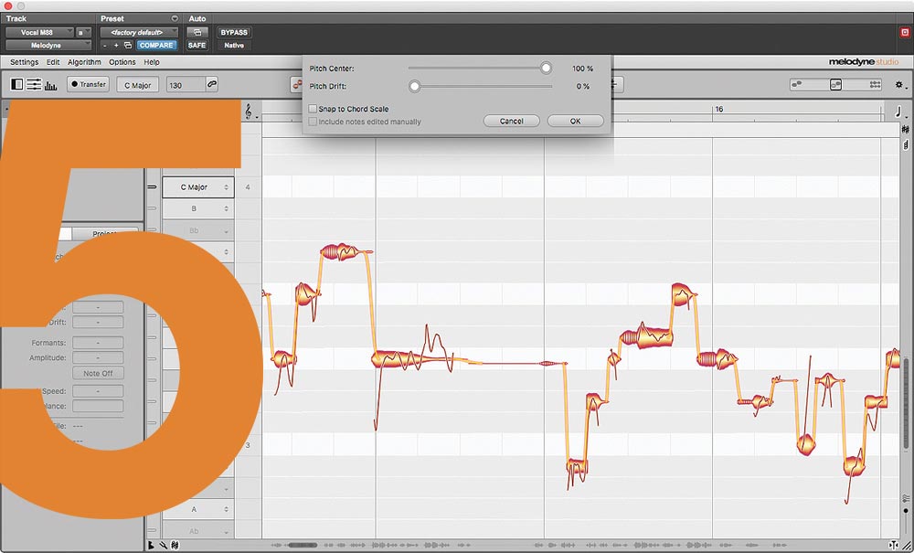914x553 pixels.
Task: Open the factory default preset dropdown
Action: coord(139,32)
